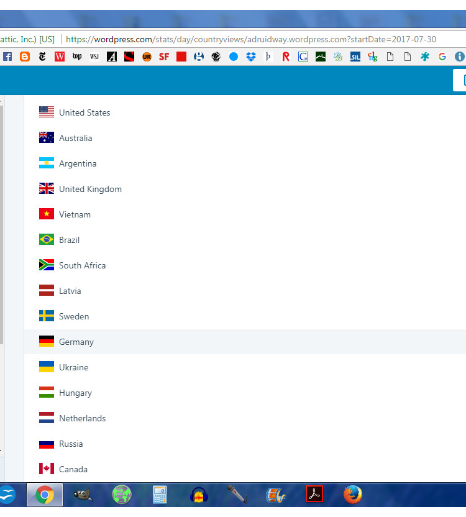
Task: Click the SF bookmark icon
Action: click(164, 57)
